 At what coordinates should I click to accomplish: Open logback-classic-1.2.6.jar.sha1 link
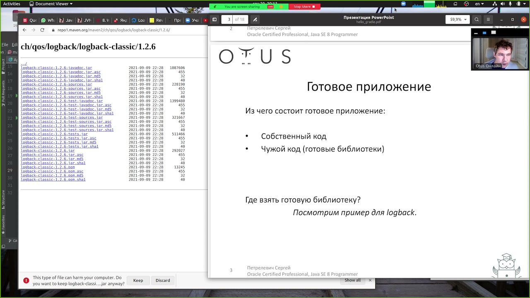coord(53,163)
